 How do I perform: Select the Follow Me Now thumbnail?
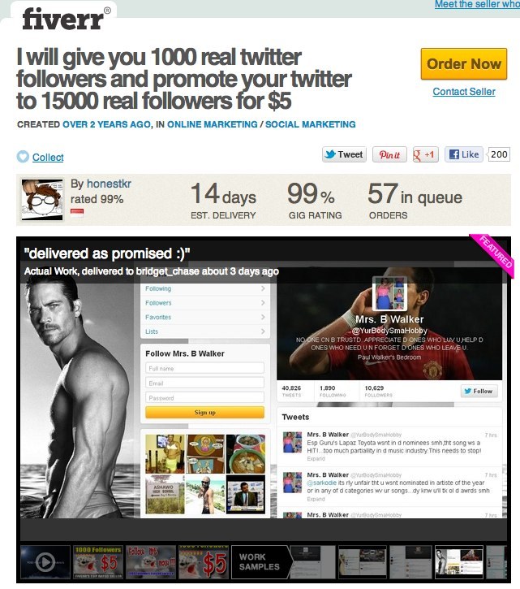(150, 562)
